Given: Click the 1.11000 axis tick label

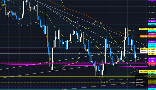Looking at the screenshot, I should point(152,65).
